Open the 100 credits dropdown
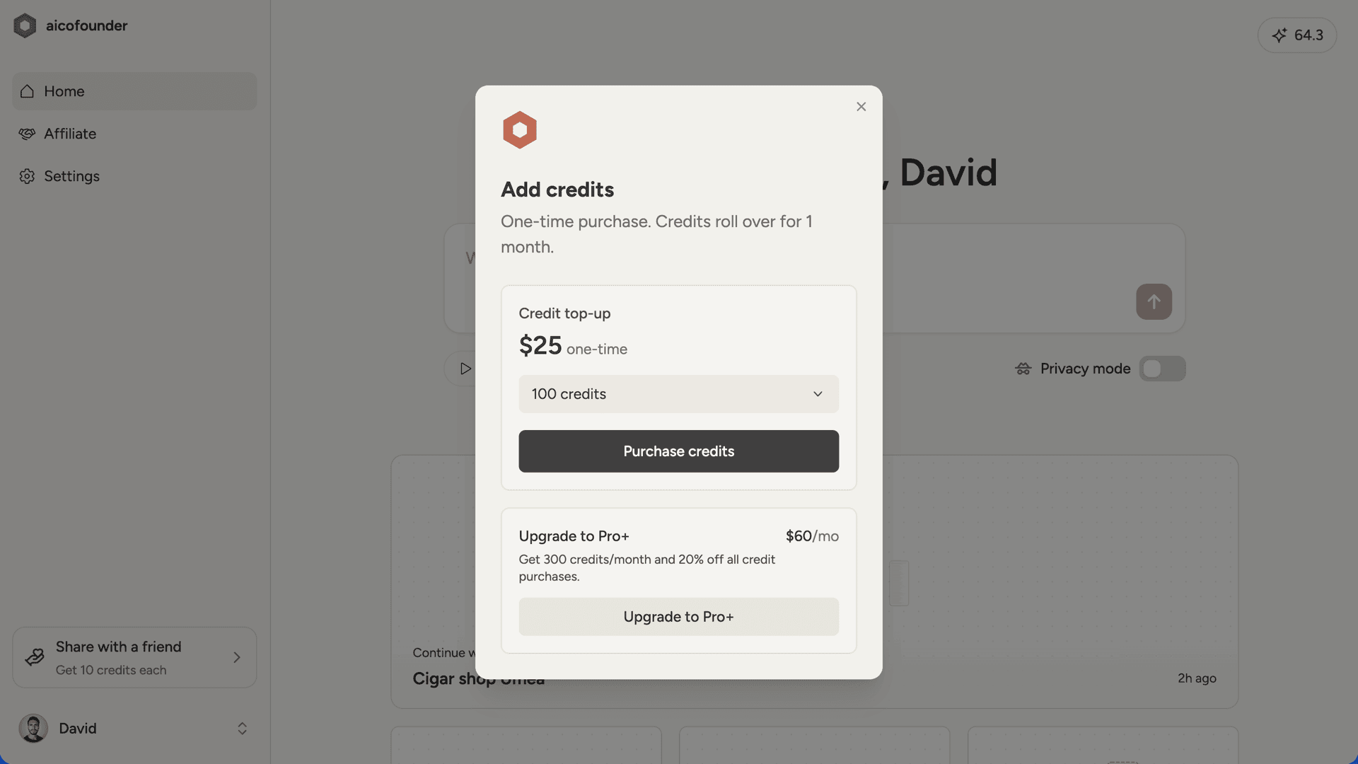1358x764 pixels. click(x=678, y=394)
